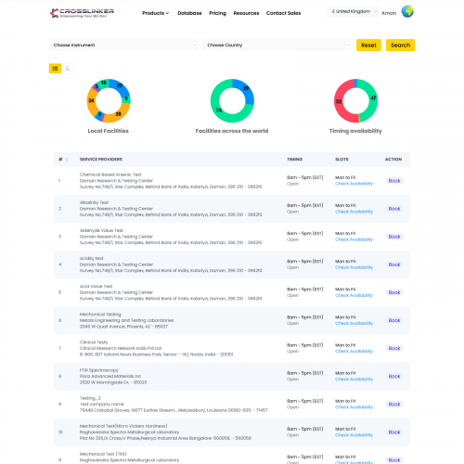Select the Aldehyde Value Test title
464x464 pixels.
coord(101,230)
